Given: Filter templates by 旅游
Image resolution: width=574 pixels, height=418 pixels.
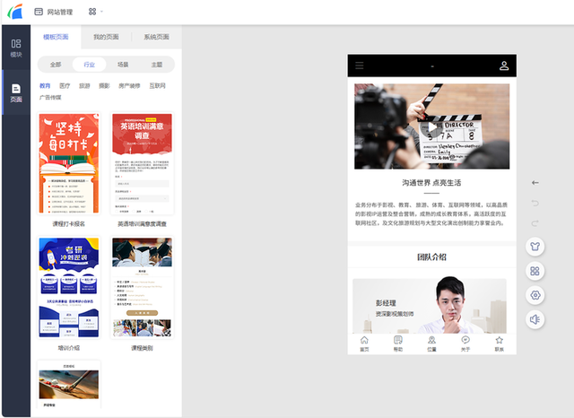Looking at the screenshot, I should point(84,85).
